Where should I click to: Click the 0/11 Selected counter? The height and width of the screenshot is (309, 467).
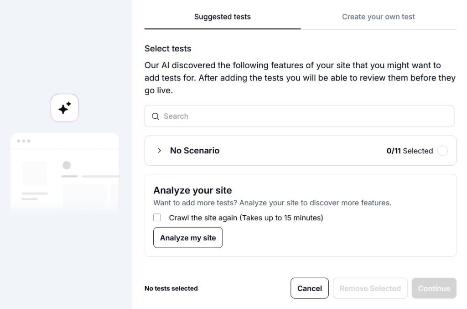[409, 151]
